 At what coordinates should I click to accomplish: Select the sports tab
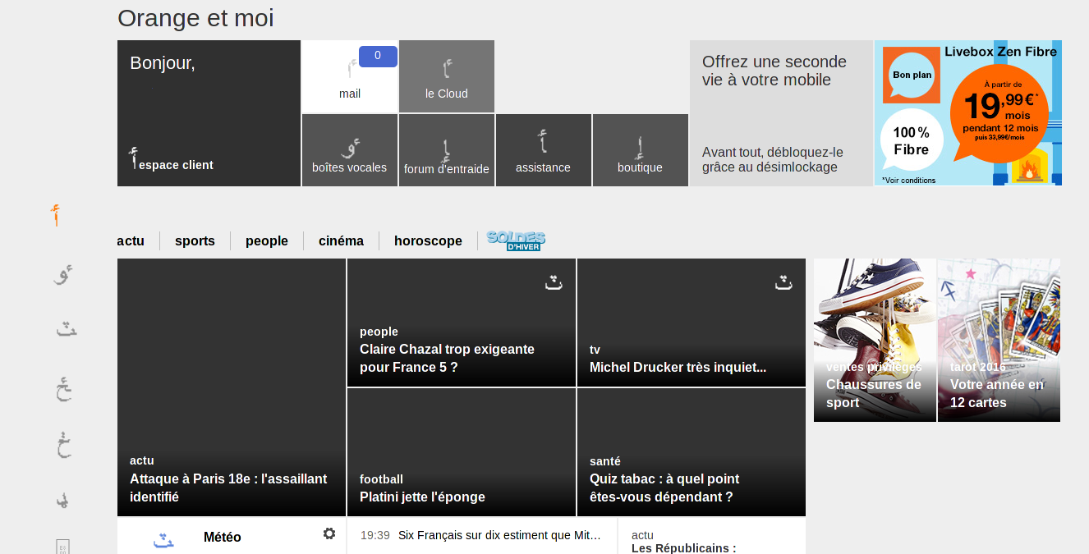pos(195,240)
